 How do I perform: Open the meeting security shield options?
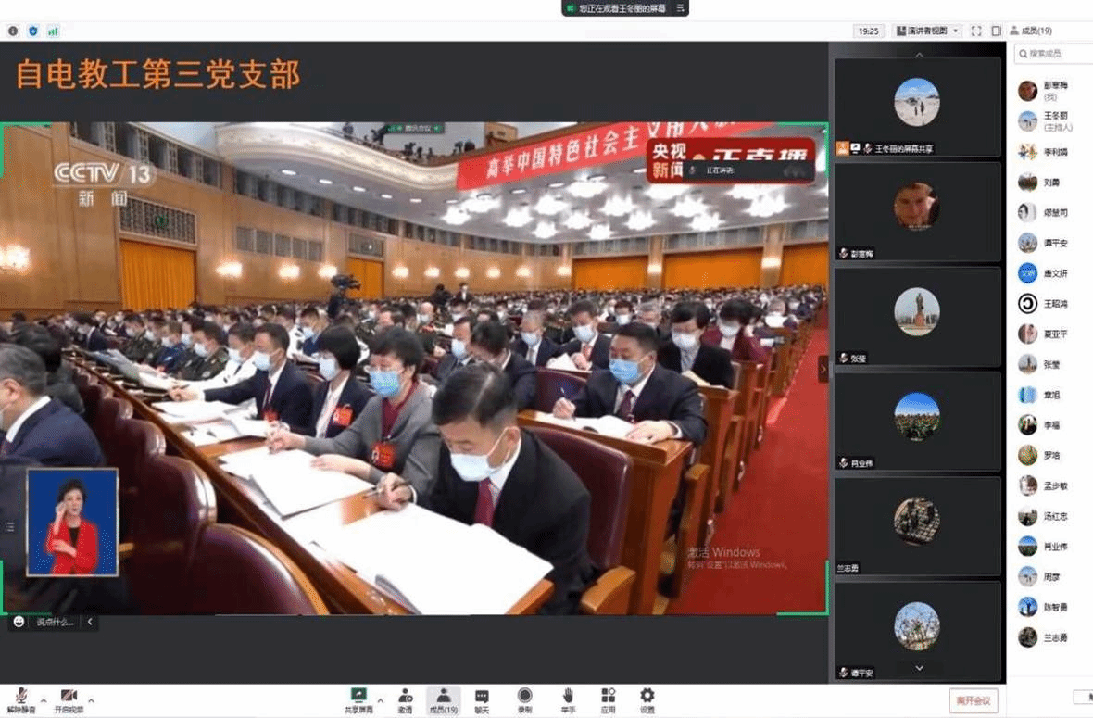pyautogui.click(x=32, y=31)
